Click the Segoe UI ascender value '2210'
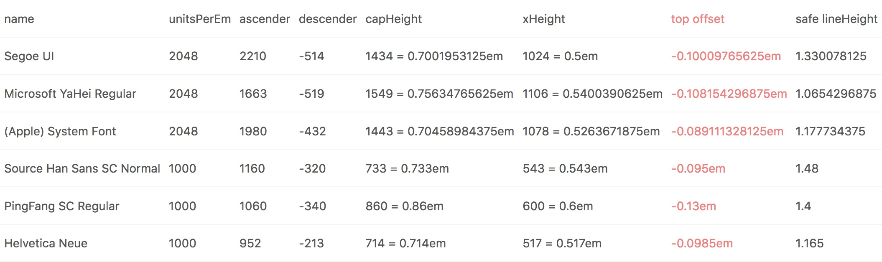 point(252,56)
